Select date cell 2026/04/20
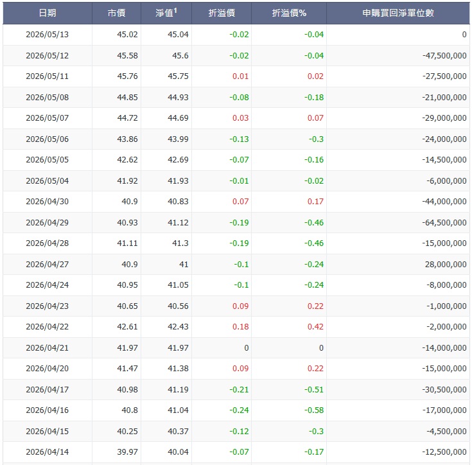This screenshot has height=465, width=472. (x=48, y=369)
